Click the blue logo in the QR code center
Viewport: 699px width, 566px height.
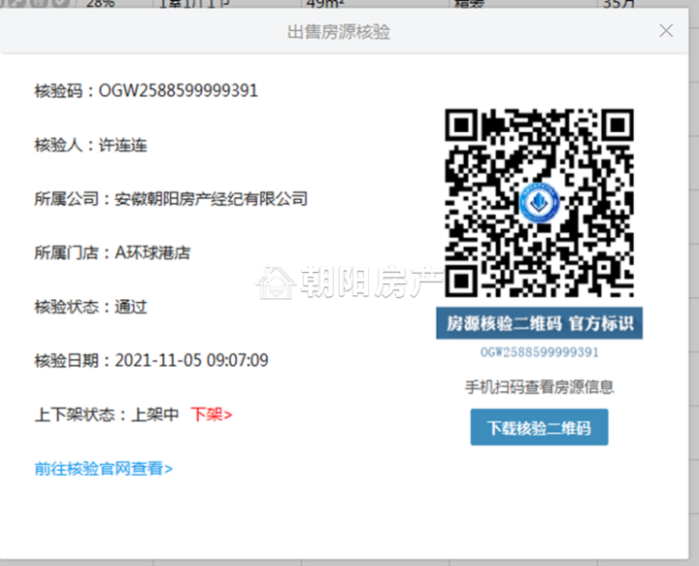pos(540,202)
